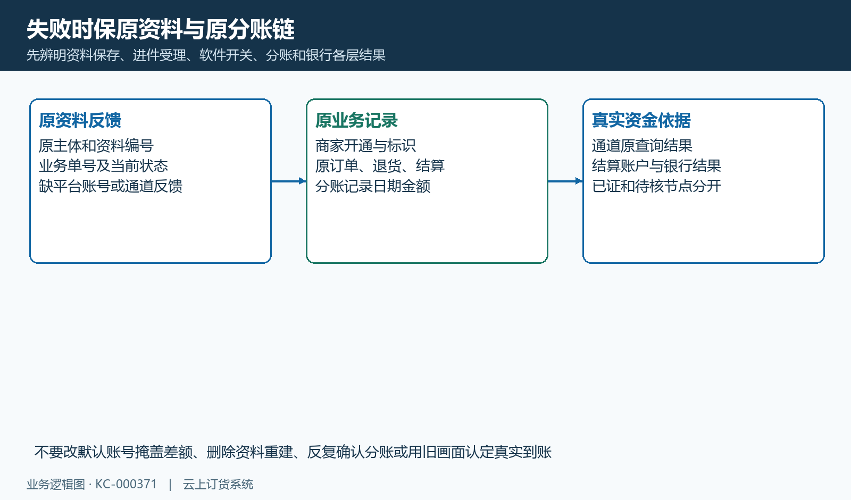The height and width of the screenshot is (500, 851).
Task: Select the heading 原资料反馈
Action: pos(80,120)
